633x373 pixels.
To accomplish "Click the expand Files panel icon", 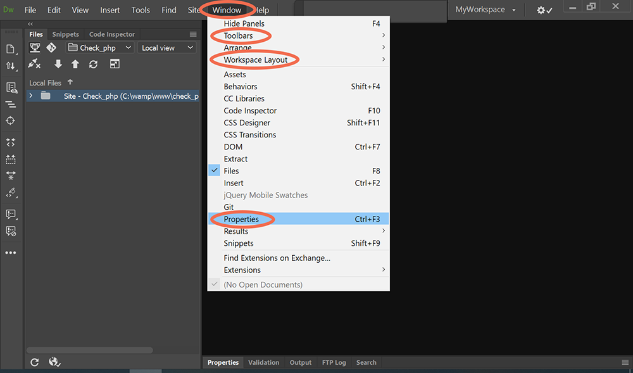I will tap(115, 63).
